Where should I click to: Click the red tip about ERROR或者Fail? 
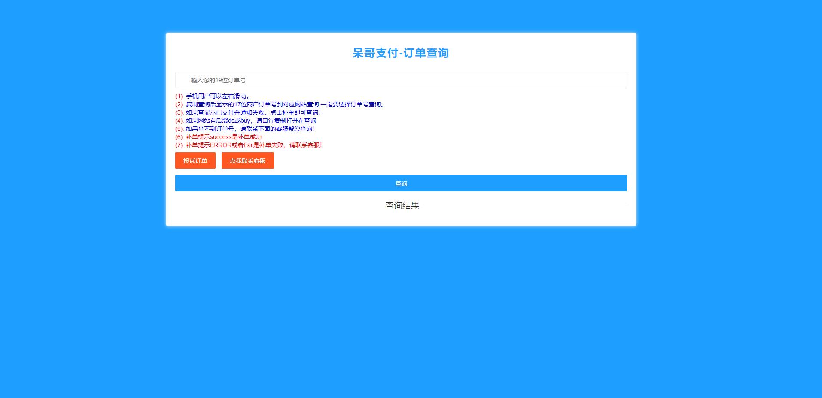[253, 145]
